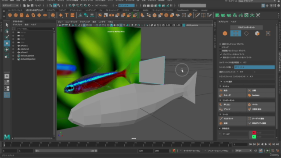Create a polygon disc from the shelf
Image resolution: width=281 pixels, height=158 pixels.
pyautogui.click(x=45, y=15)
